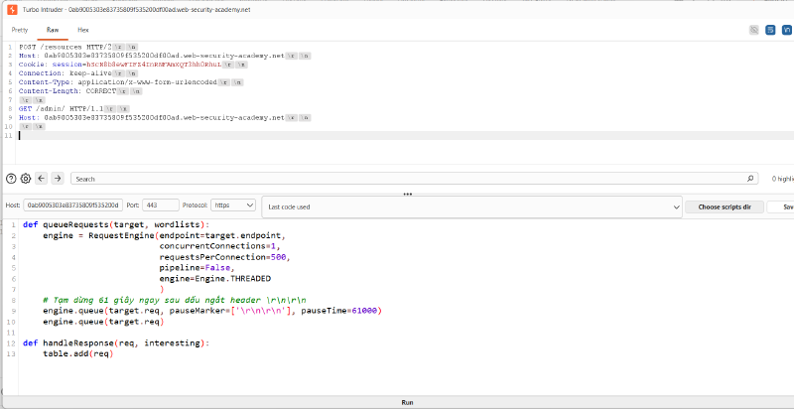Click the '0 highlights' counter text
Viewport: 794px width, 409px height.
783,179
